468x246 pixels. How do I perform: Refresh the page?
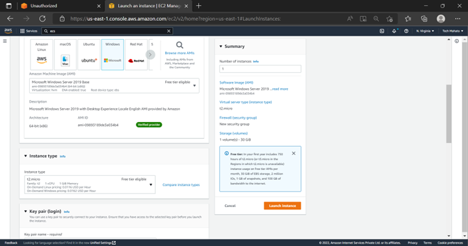pyautogui.click(x=42, y=18)
